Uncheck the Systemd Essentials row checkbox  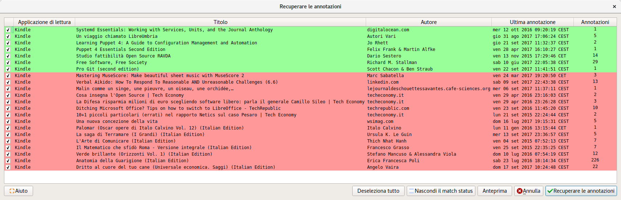click(x=8, y=30)
